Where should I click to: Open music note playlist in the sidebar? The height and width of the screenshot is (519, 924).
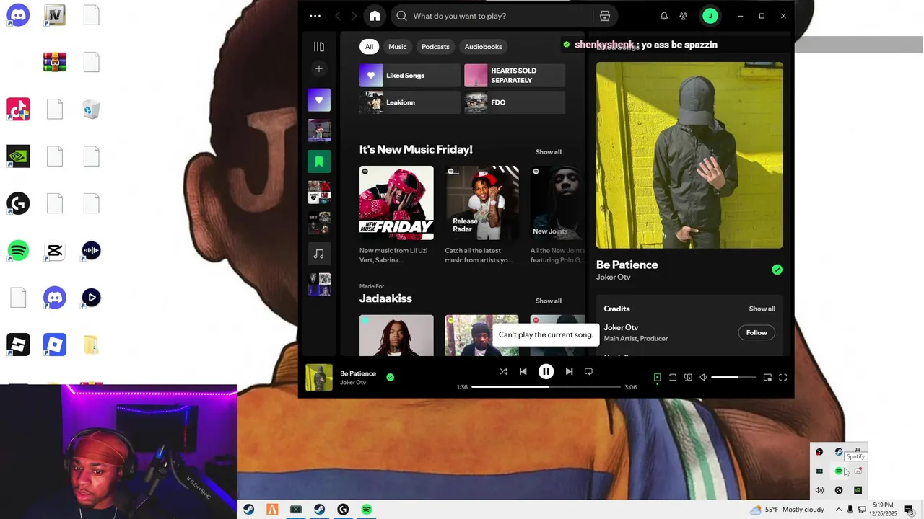click(x=319, y=254)
